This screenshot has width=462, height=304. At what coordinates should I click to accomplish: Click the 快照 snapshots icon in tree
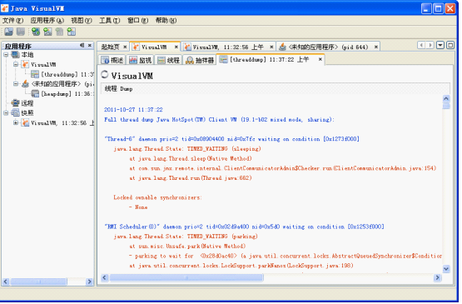point(15,113)
